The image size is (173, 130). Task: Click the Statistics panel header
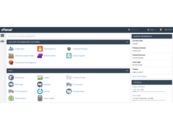[x=152, y=83]
